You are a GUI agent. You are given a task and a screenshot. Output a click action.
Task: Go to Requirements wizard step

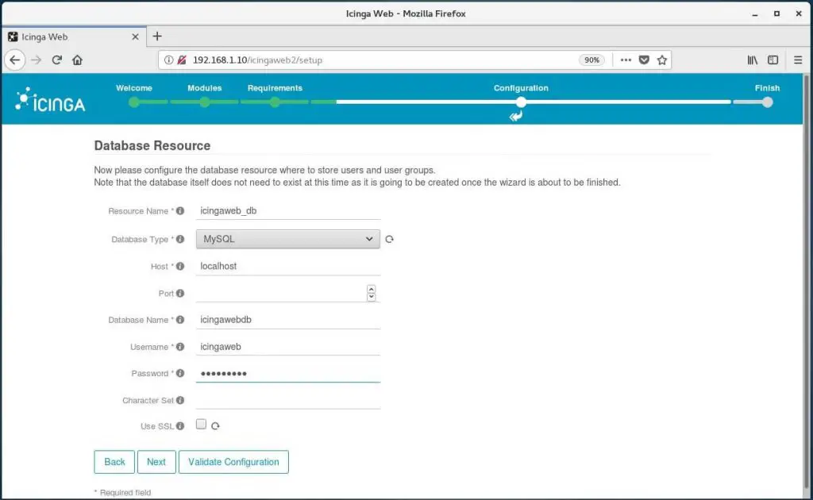275,88
